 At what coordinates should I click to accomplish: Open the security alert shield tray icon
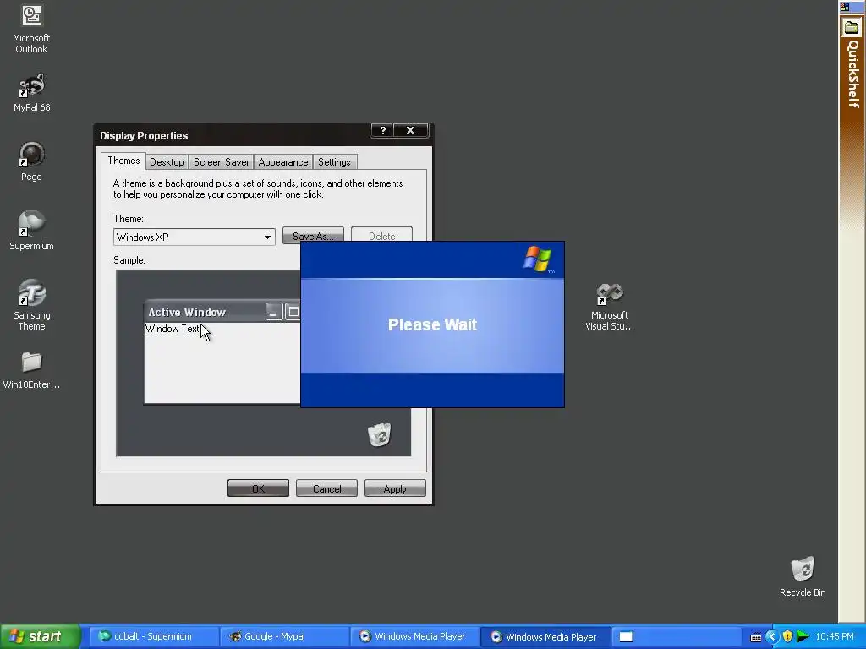[x=787, y=637]
